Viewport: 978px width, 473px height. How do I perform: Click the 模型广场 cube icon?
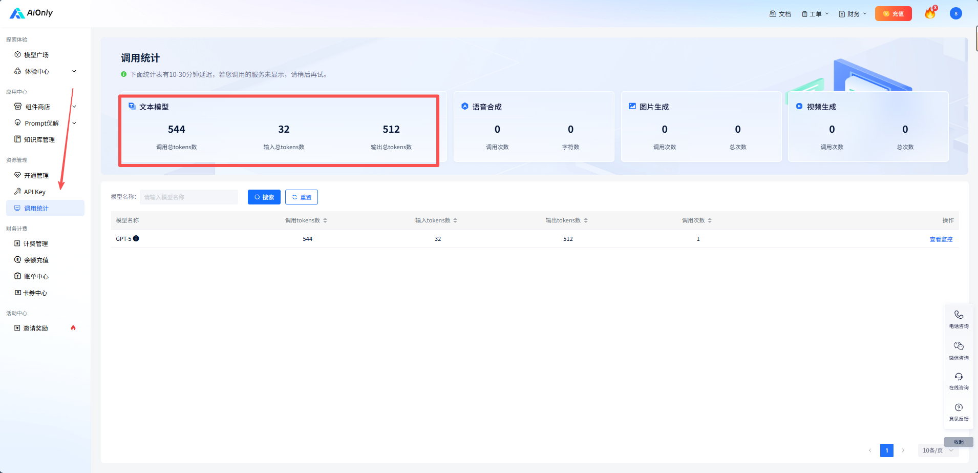[18, 55]
